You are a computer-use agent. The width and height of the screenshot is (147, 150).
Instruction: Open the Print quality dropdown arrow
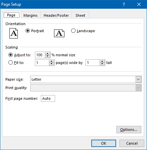(138, 88)
